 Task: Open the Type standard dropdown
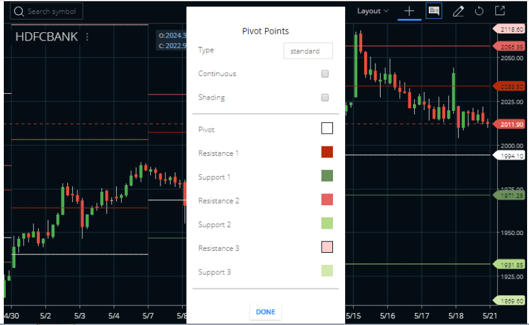point(308,51)
